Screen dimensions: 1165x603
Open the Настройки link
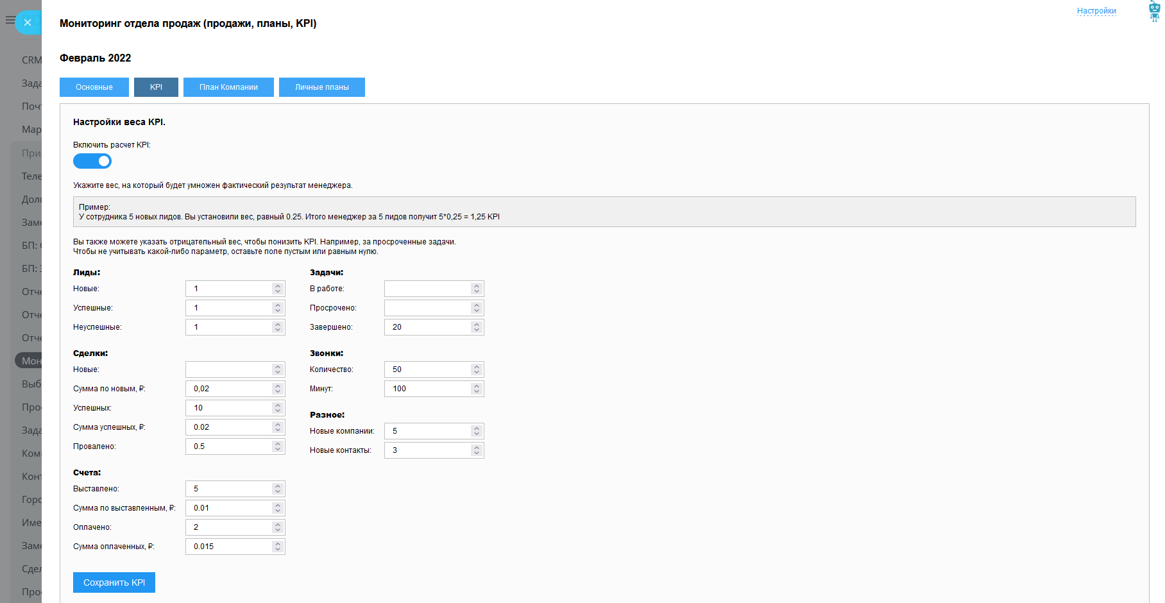tap(1096, 11)
